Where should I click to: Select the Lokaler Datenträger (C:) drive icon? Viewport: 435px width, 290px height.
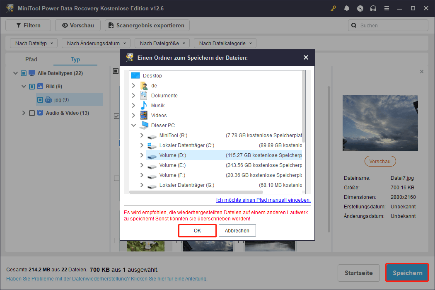tap(152, 145)
